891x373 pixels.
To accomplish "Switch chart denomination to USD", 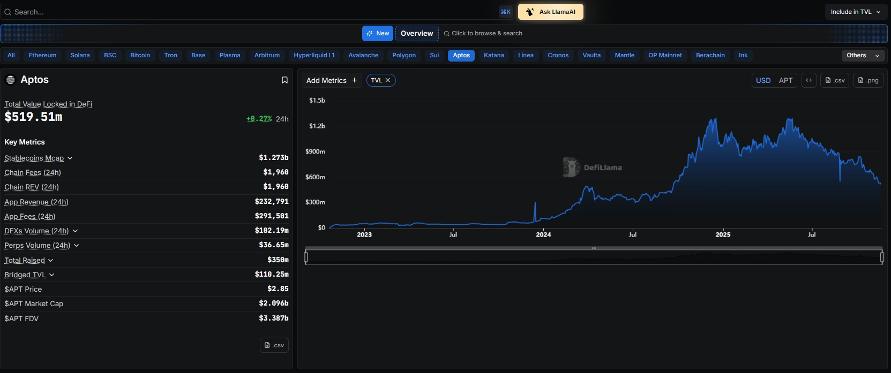I will [763, 80].
